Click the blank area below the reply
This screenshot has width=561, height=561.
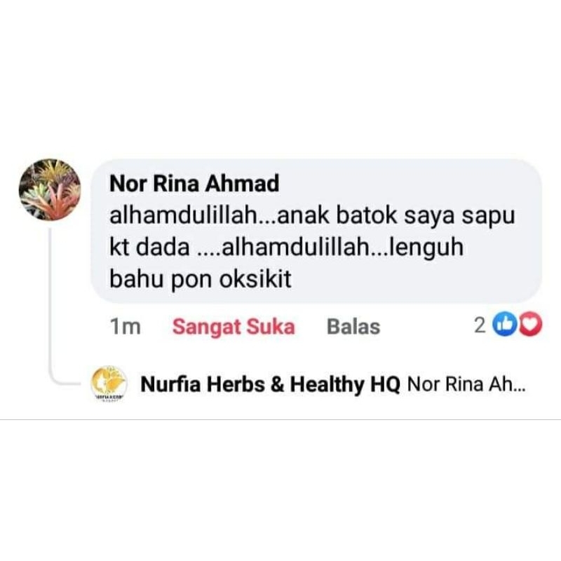[280, 490]
